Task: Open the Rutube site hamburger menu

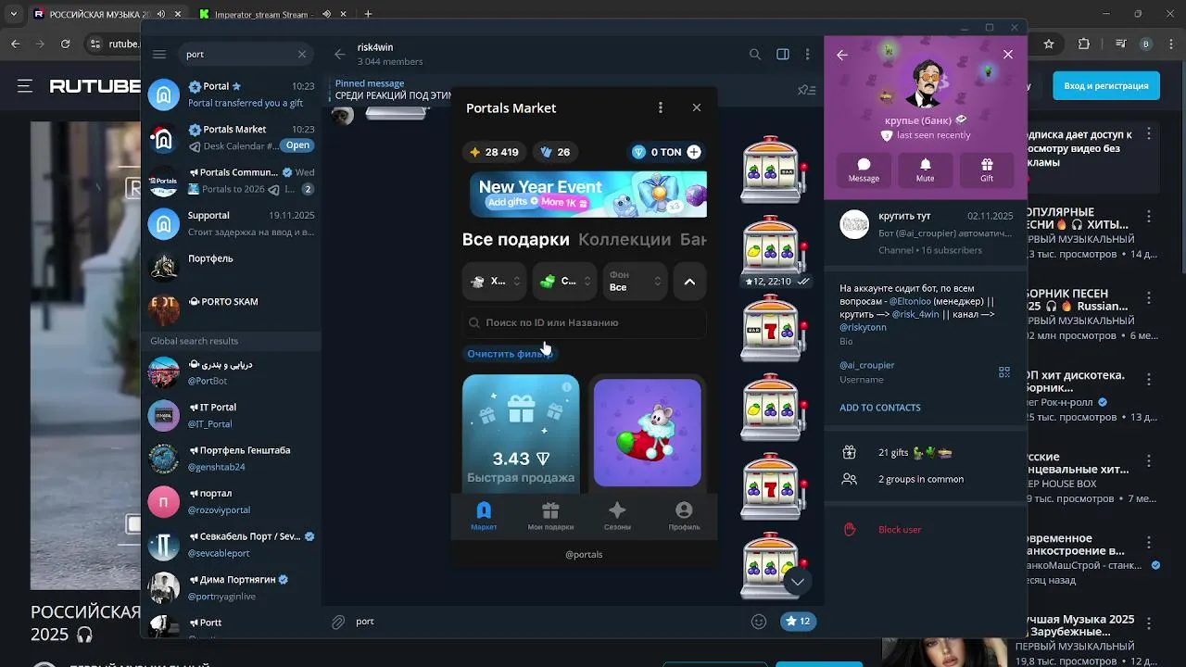Action: [x=25, y=86]
